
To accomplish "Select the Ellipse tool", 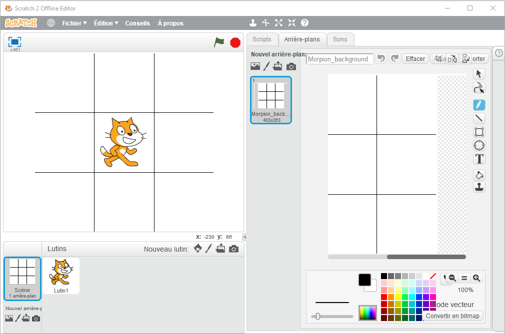I will (479, 145).
